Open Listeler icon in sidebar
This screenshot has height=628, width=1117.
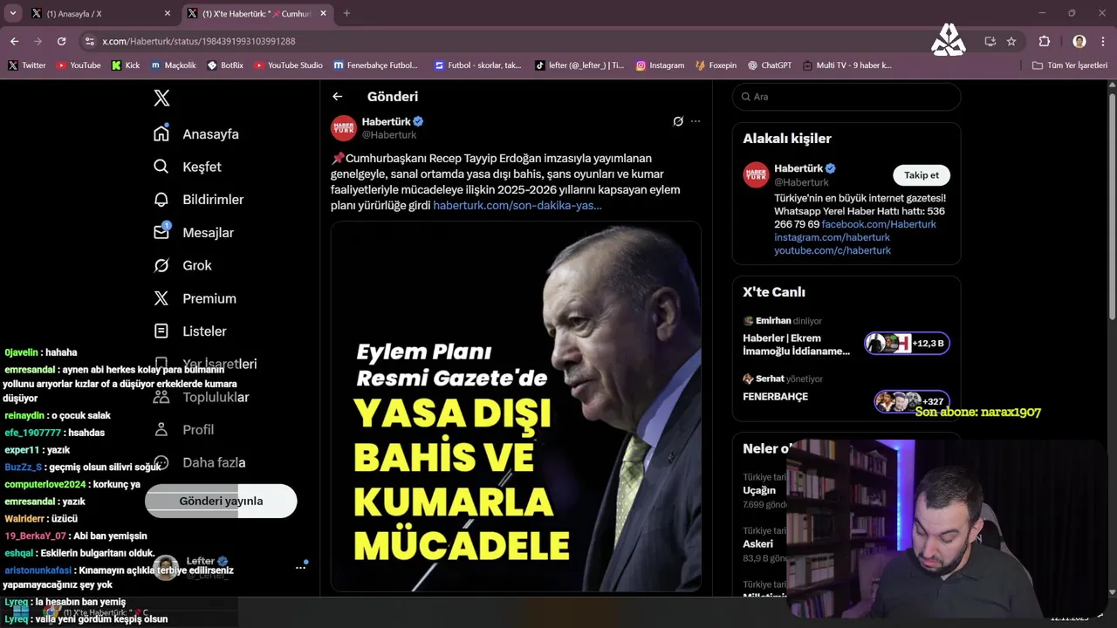point(161,331)
